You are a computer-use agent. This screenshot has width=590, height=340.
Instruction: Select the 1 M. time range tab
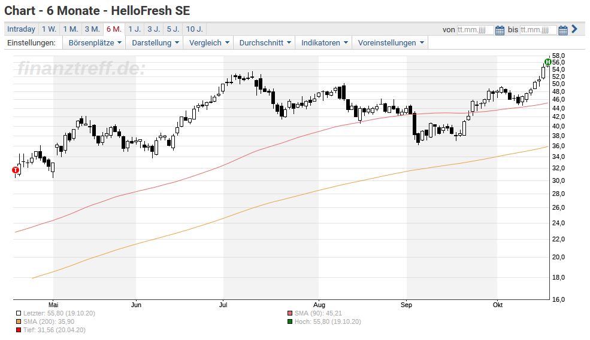click(x=70, y=29)
